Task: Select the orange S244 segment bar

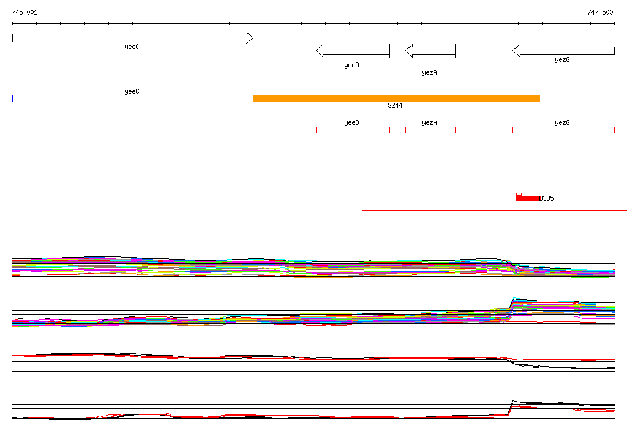Action: (x=397, y=99)
